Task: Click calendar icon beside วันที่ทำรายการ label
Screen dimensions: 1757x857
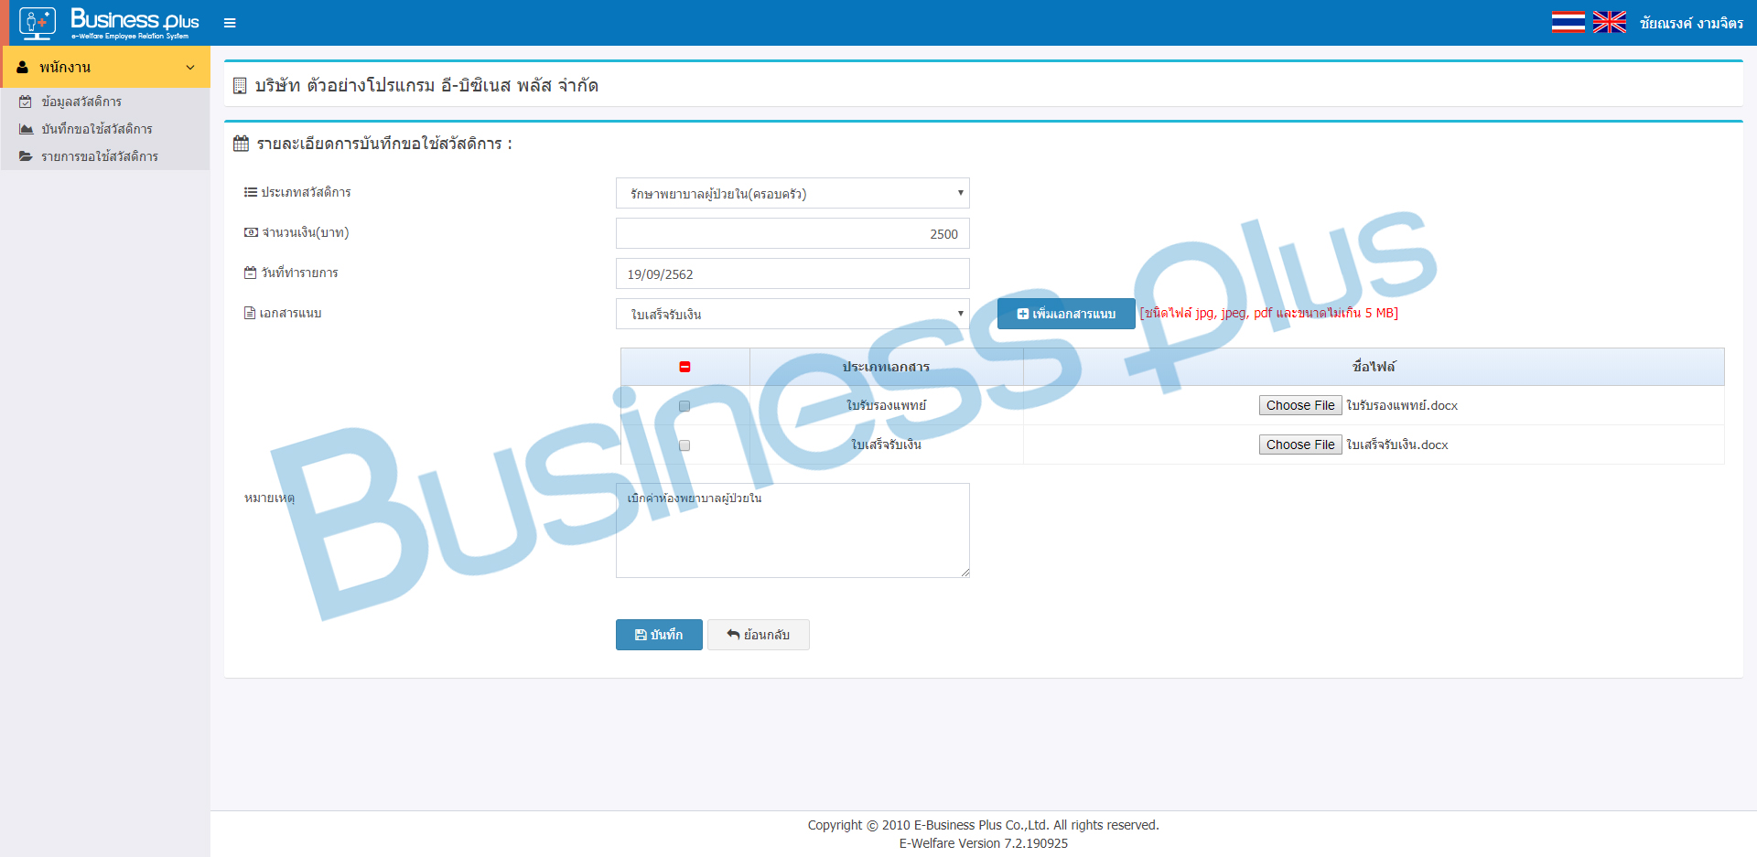Action: pos(251,273)
